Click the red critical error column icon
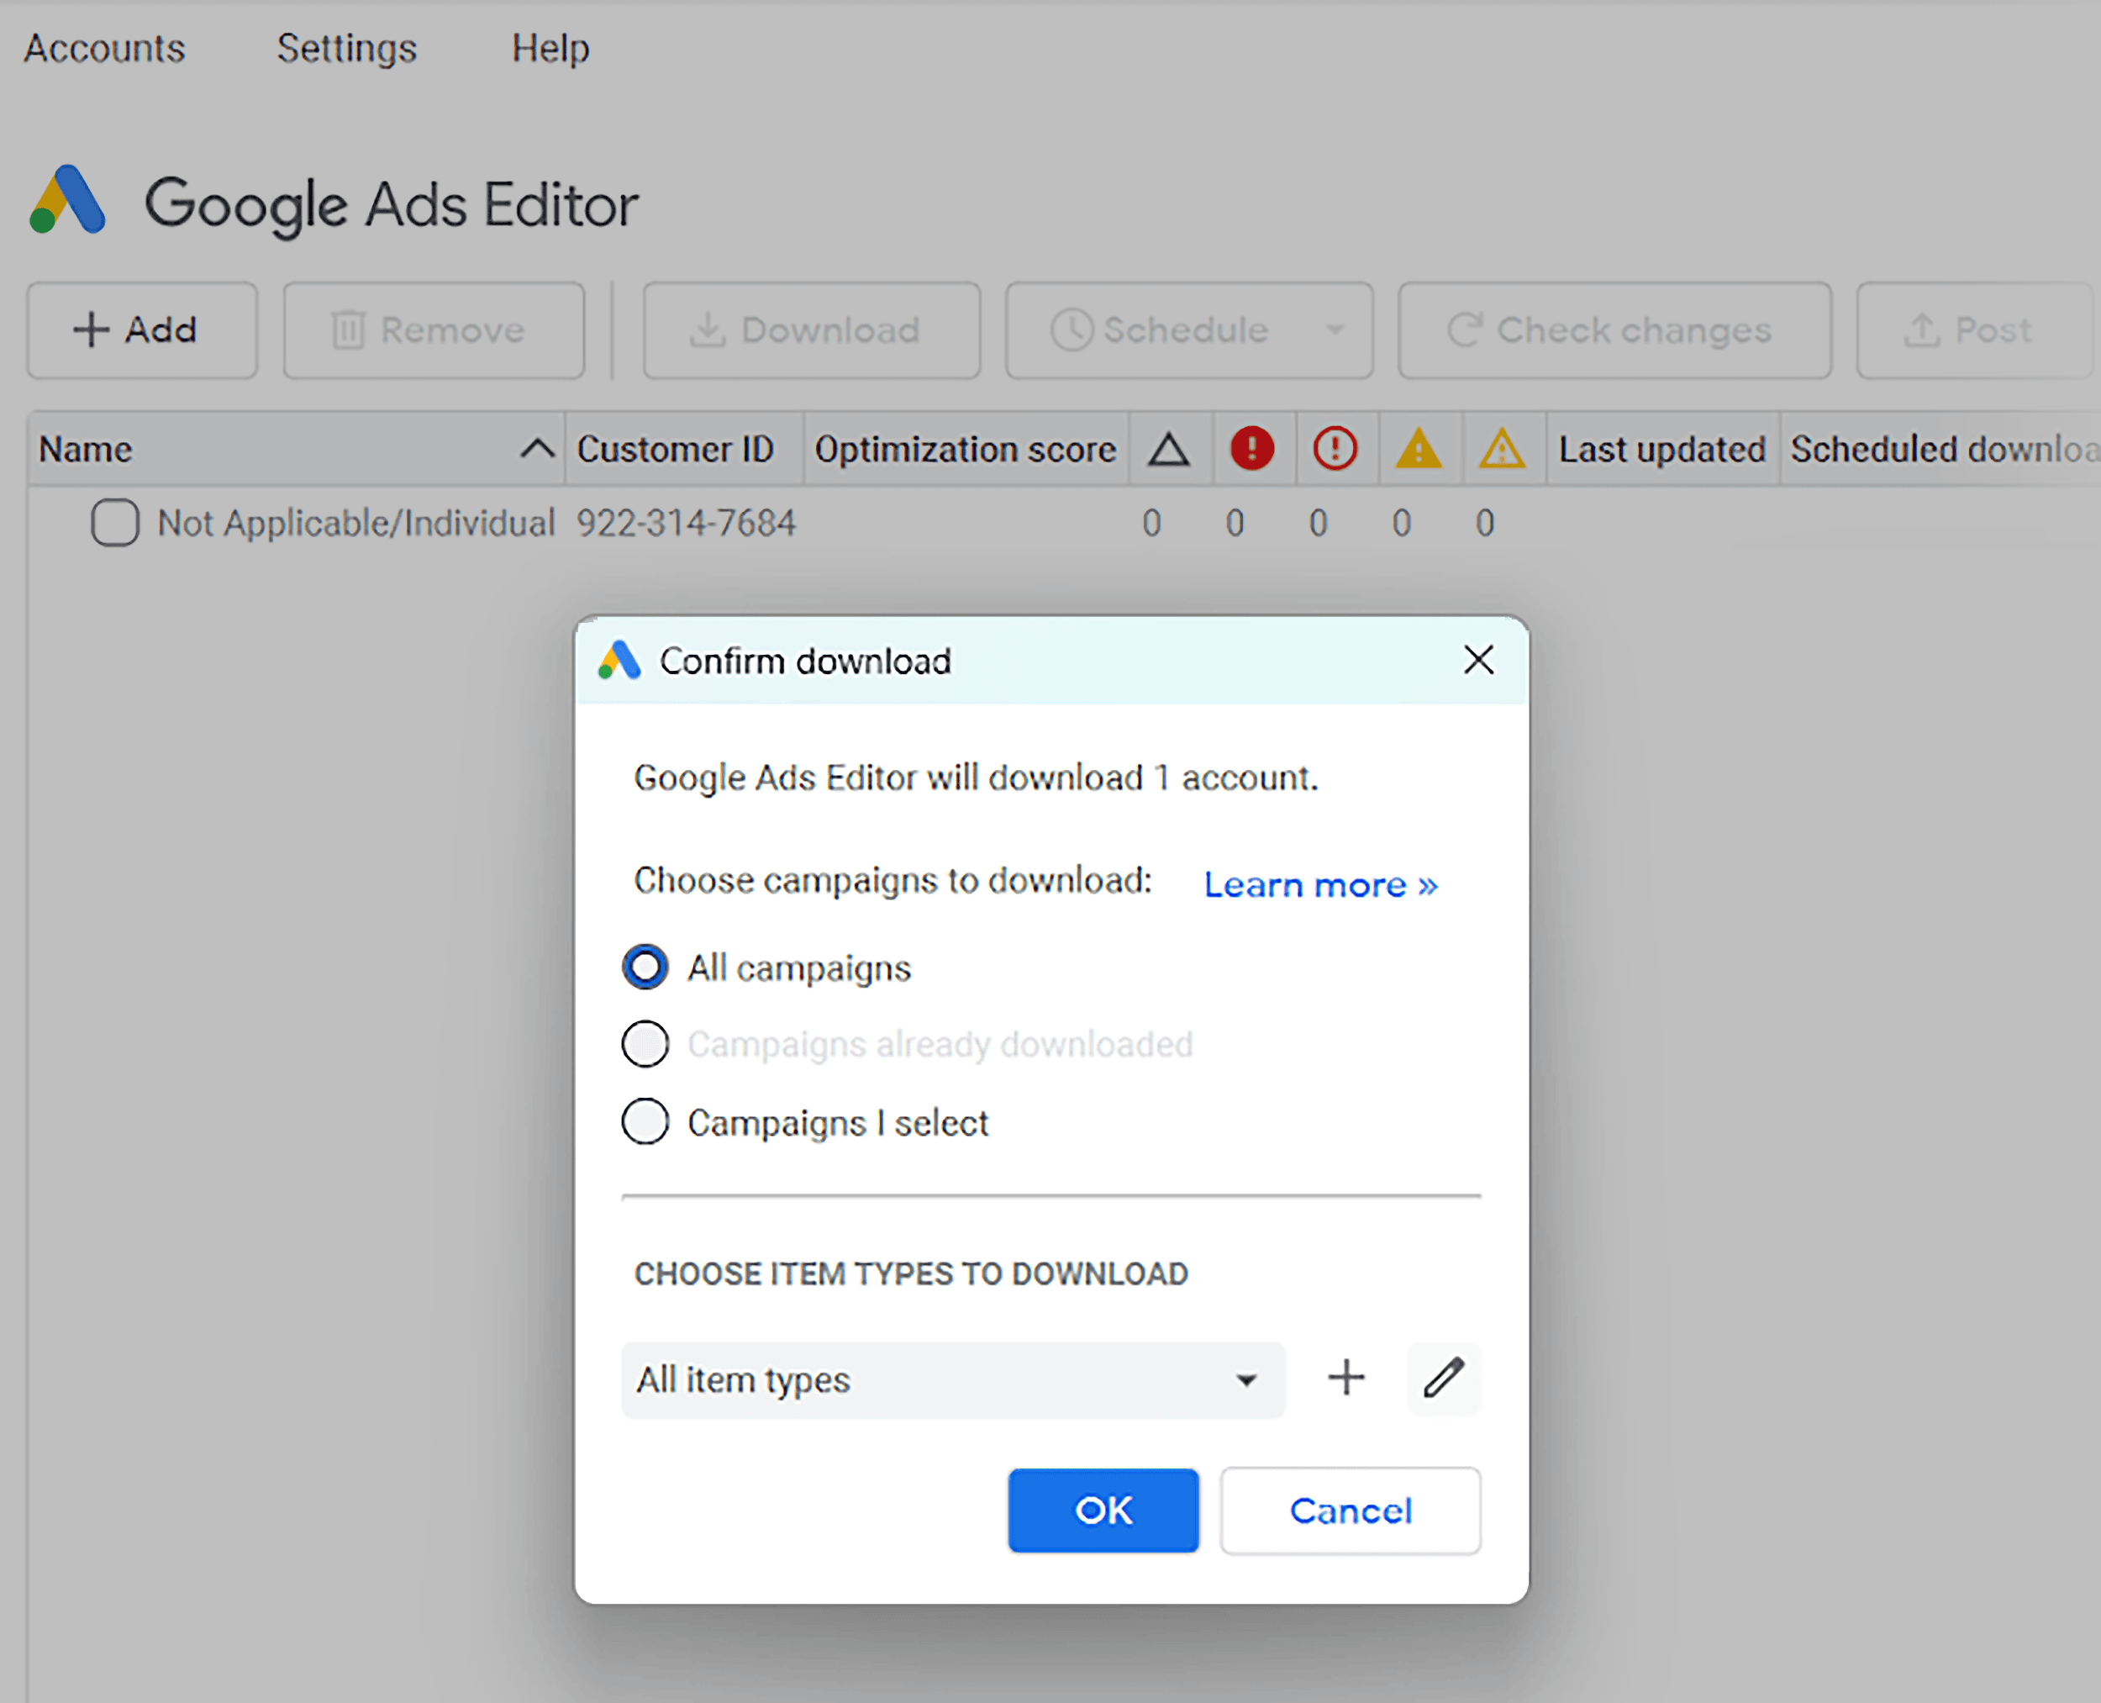 (1252, 448)
